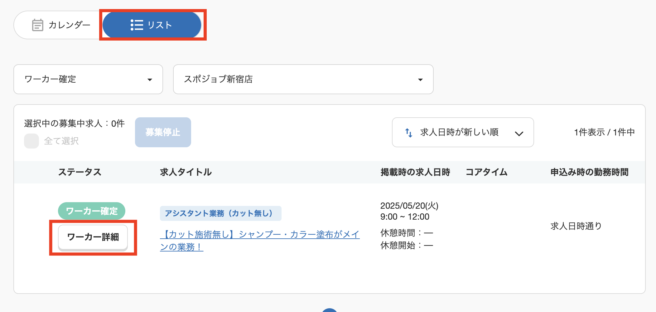Click the down chevron on store selector
The width and height of the screenshot is (656, 312).
[x=421, y=80]
